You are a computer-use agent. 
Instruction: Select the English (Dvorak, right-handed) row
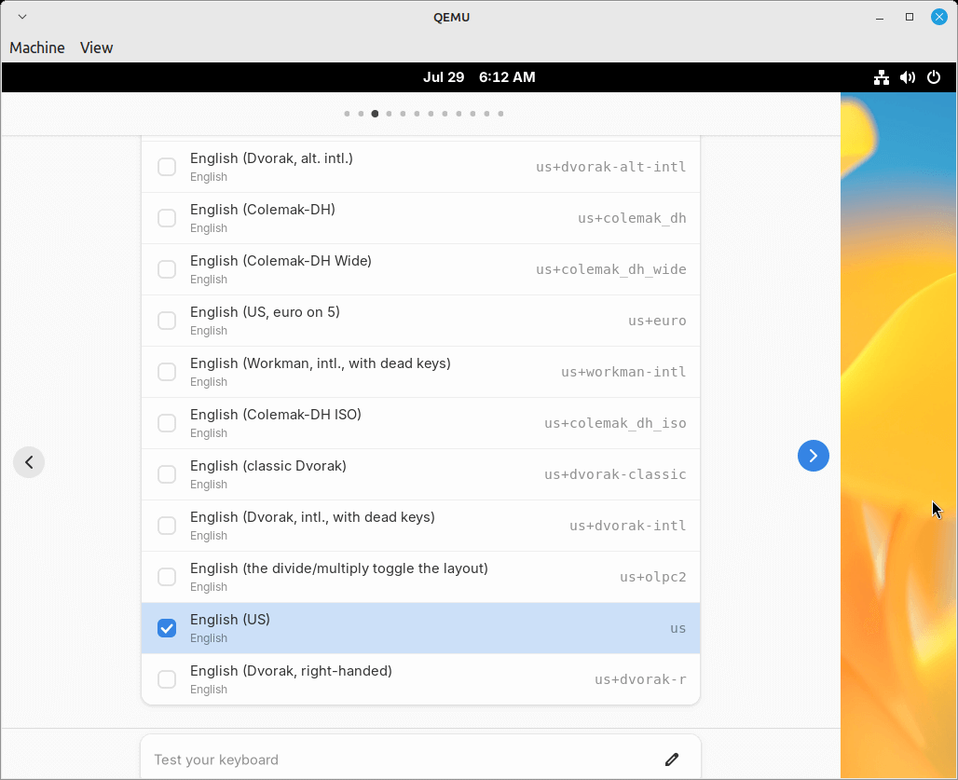coord(419,679)
